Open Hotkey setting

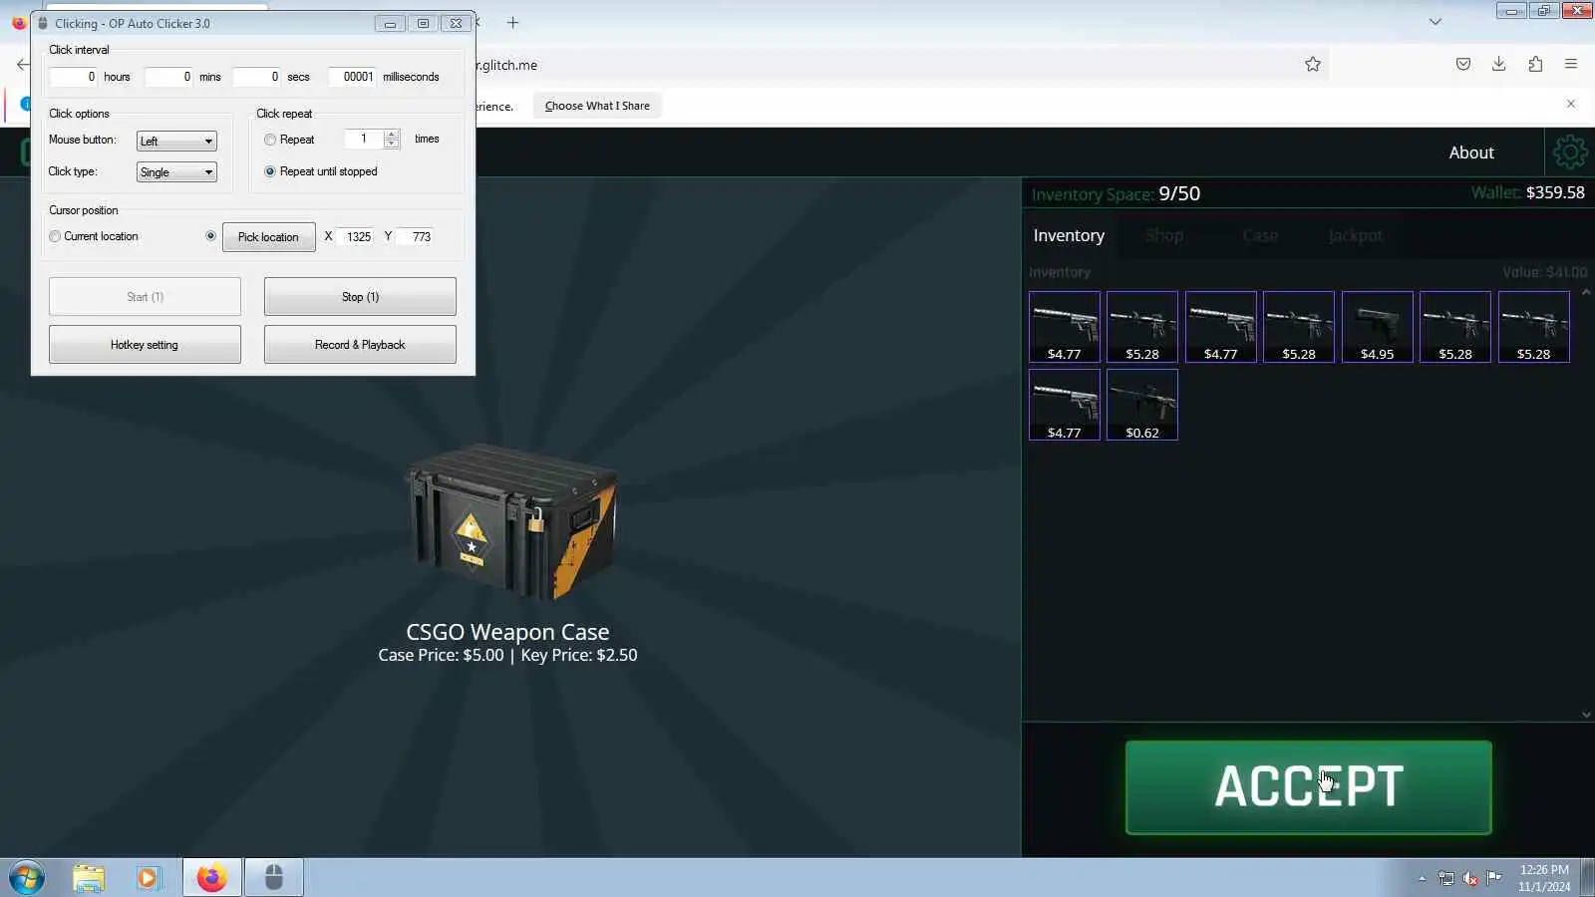pos(145,345)
